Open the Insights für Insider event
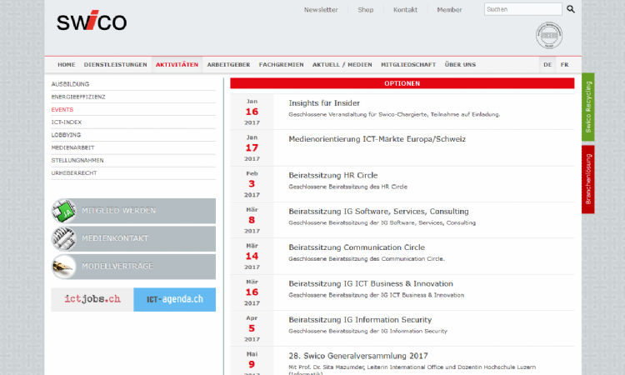This screenshot has width=625, height=375. point(324,102)
